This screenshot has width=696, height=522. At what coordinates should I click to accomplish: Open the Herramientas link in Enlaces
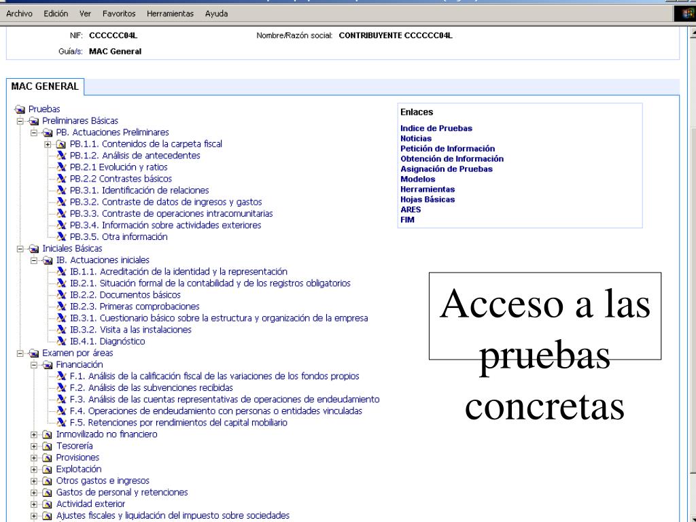tap(428, 190)
